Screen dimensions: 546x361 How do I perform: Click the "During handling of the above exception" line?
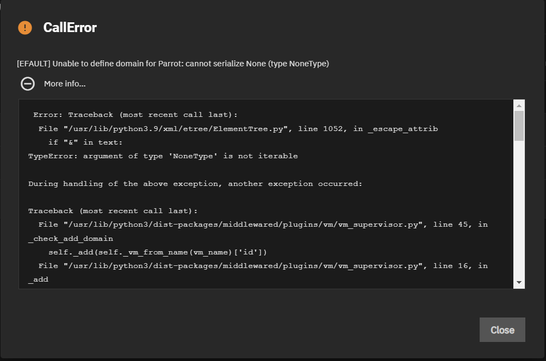tap(195, 184)
